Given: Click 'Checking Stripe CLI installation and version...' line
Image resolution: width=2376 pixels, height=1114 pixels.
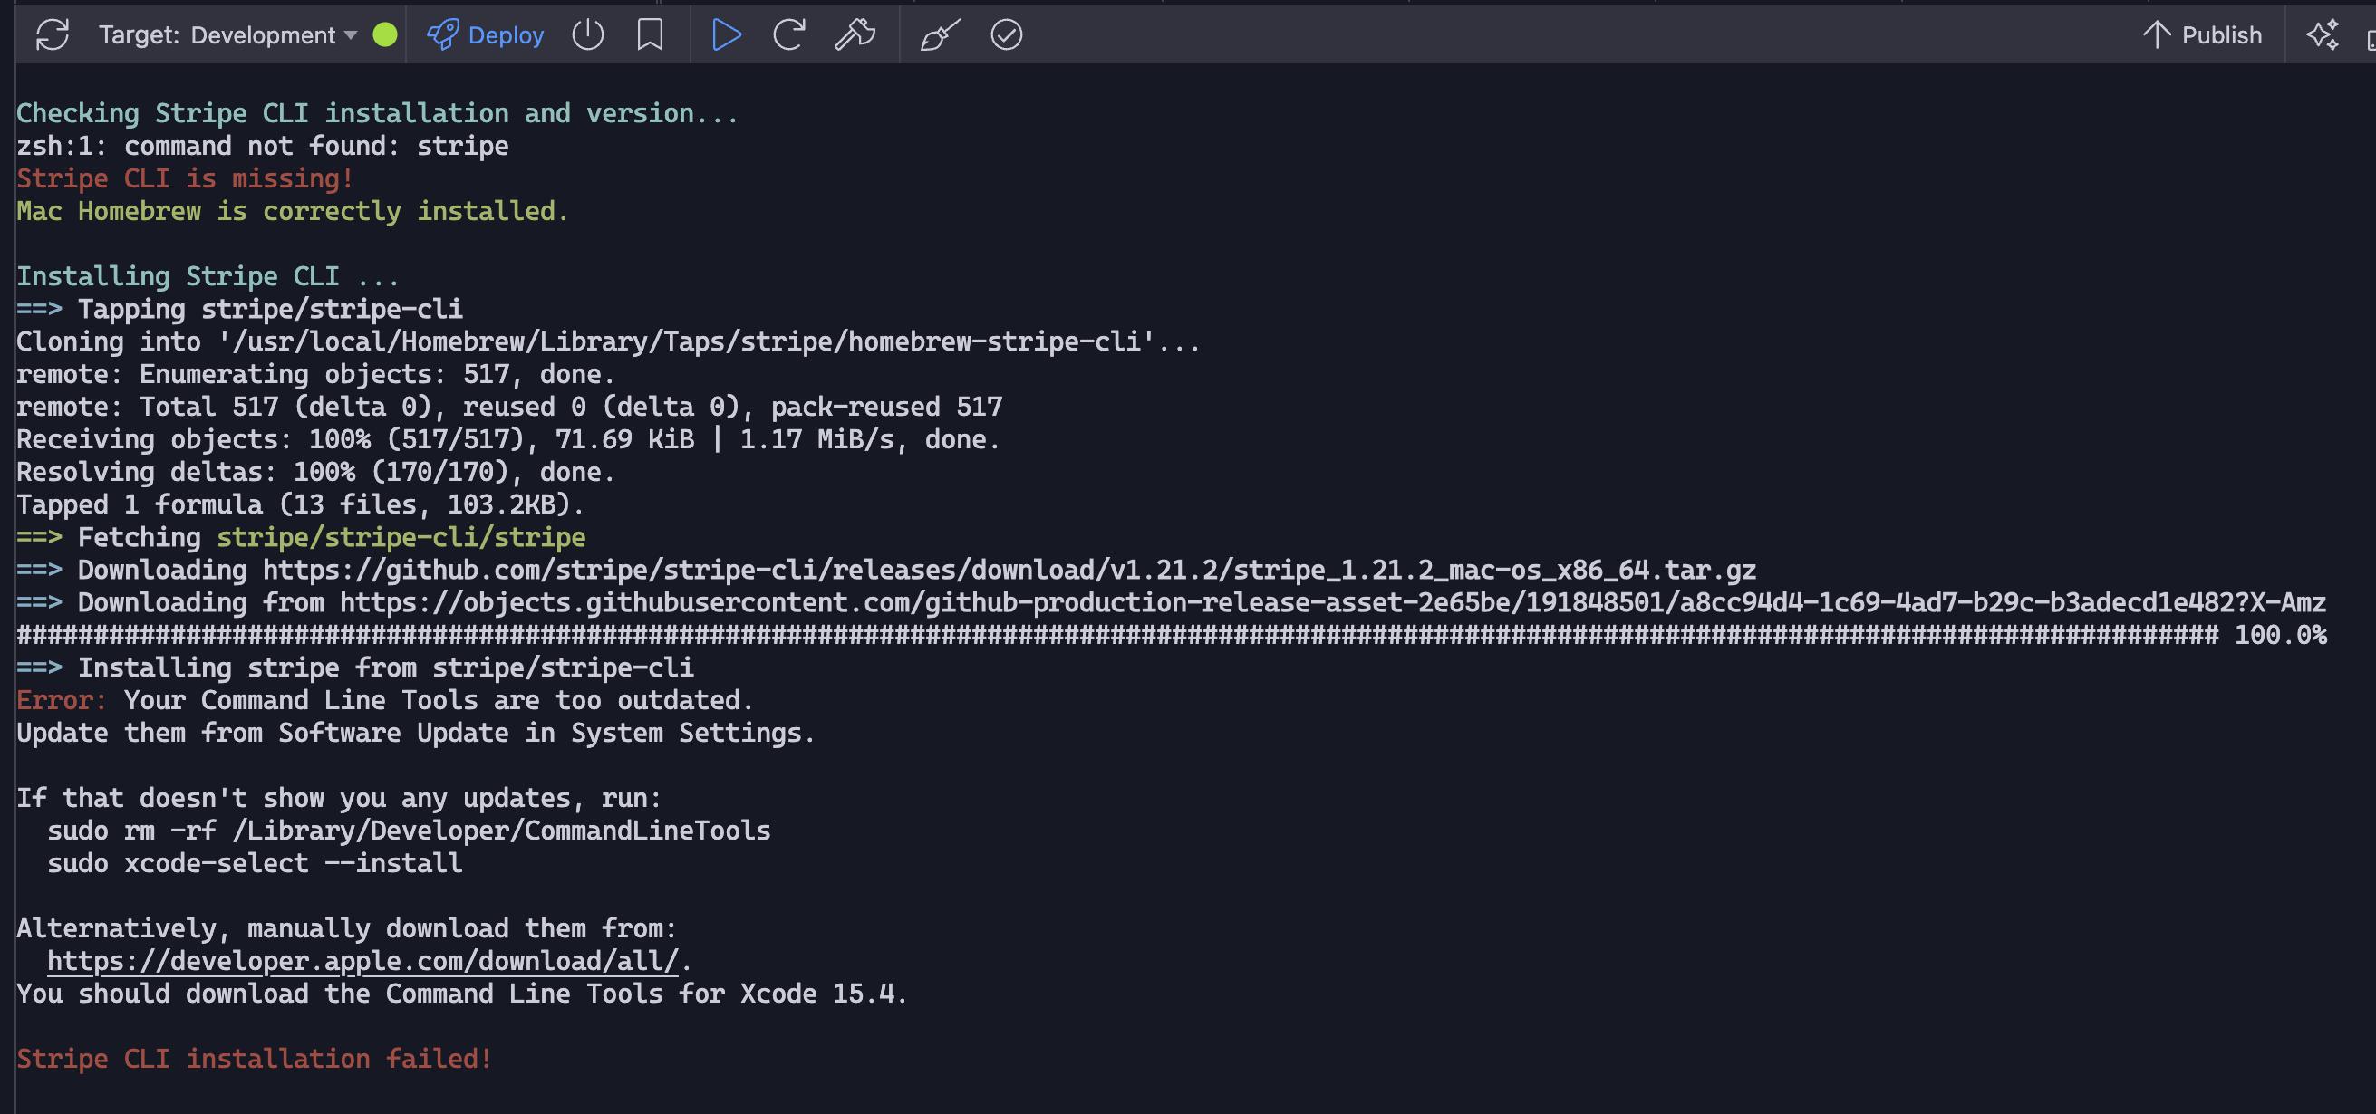Looking at the screenshot, I should pos(377,113).
